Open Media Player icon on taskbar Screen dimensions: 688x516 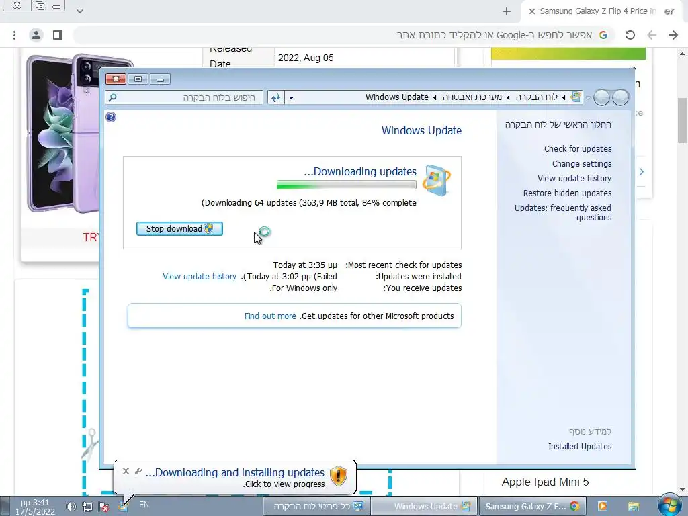pyautogui.click(x=603, y=506)
